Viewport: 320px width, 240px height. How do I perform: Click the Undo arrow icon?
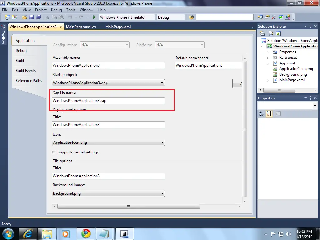click(70, 17)
